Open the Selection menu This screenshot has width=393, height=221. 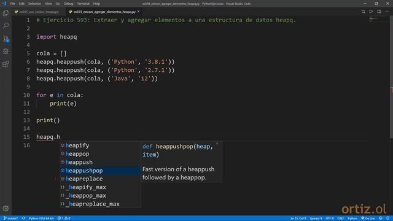34,4
